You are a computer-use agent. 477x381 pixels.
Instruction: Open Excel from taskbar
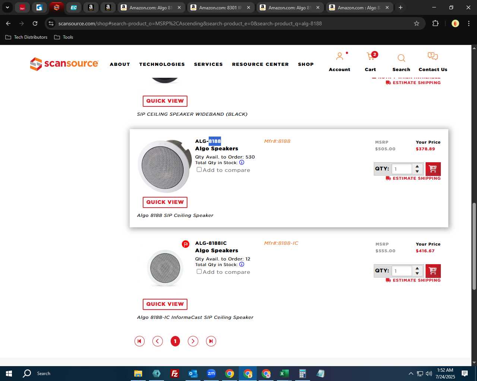(284, 374)
